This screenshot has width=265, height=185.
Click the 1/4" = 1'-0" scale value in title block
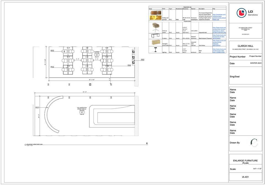pyautogui.click(x=257, y=169)
